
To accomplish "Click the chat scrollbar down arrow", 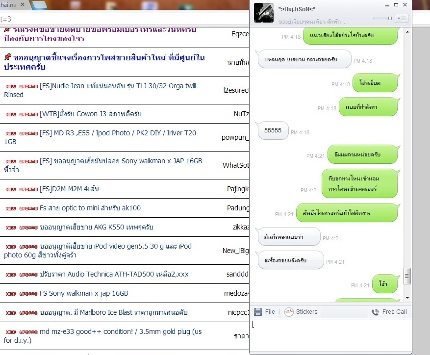I will (x=407, y=298).
